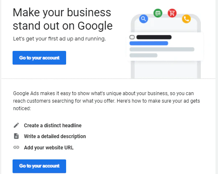Click the Google Ads intro paragraph
Viewport: 218px width, 174px height.
click(x=106, y=101)
